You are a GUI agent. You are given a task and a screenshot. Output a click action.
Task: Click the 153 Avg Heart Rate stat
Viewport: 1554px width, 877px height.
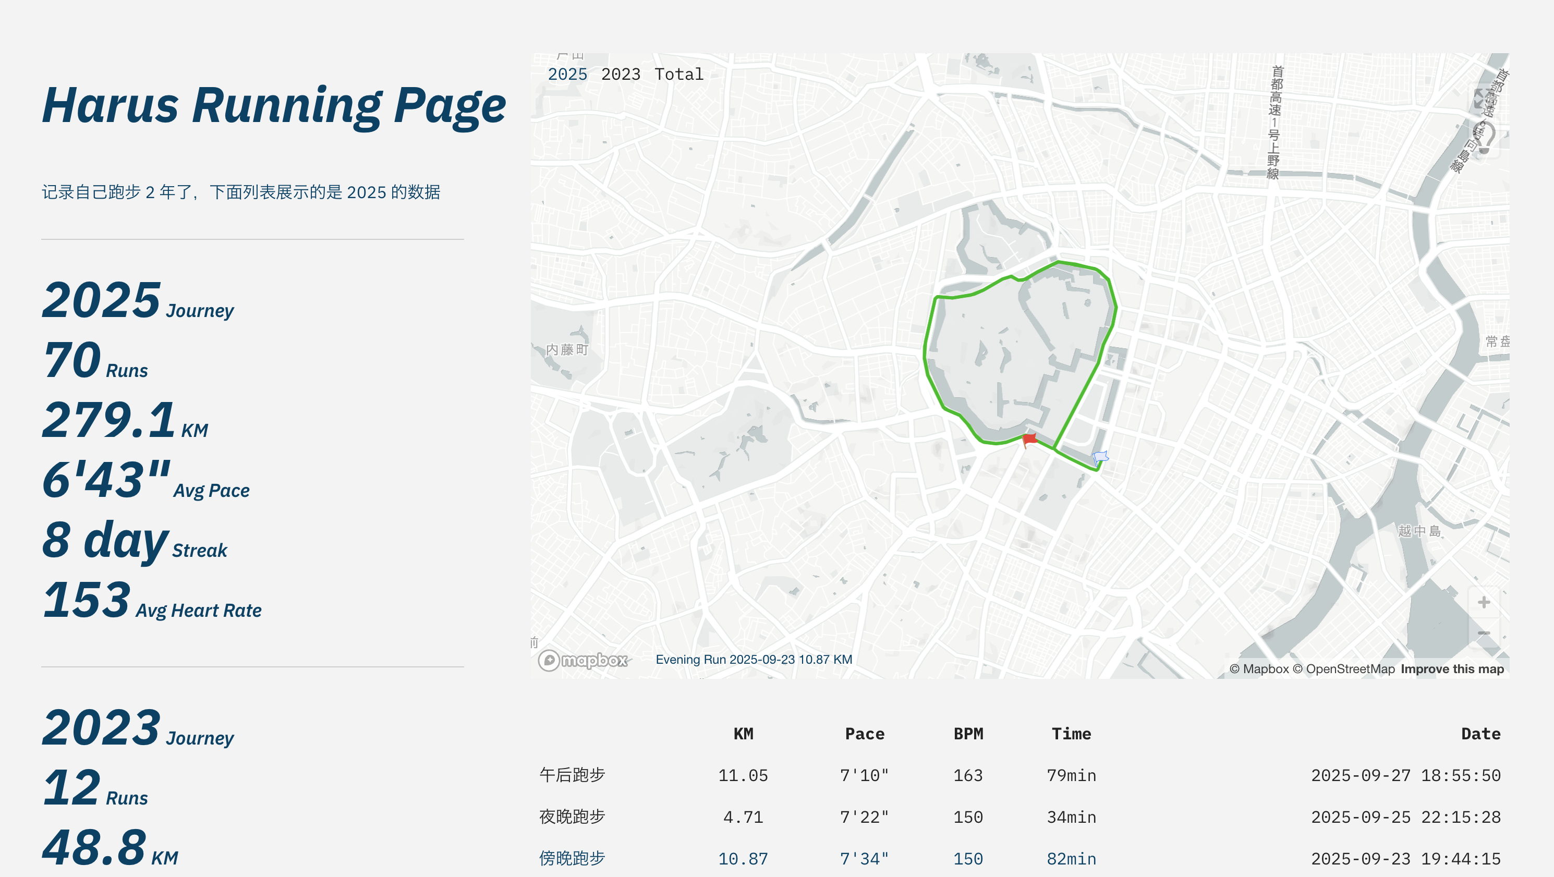point(151,601)
